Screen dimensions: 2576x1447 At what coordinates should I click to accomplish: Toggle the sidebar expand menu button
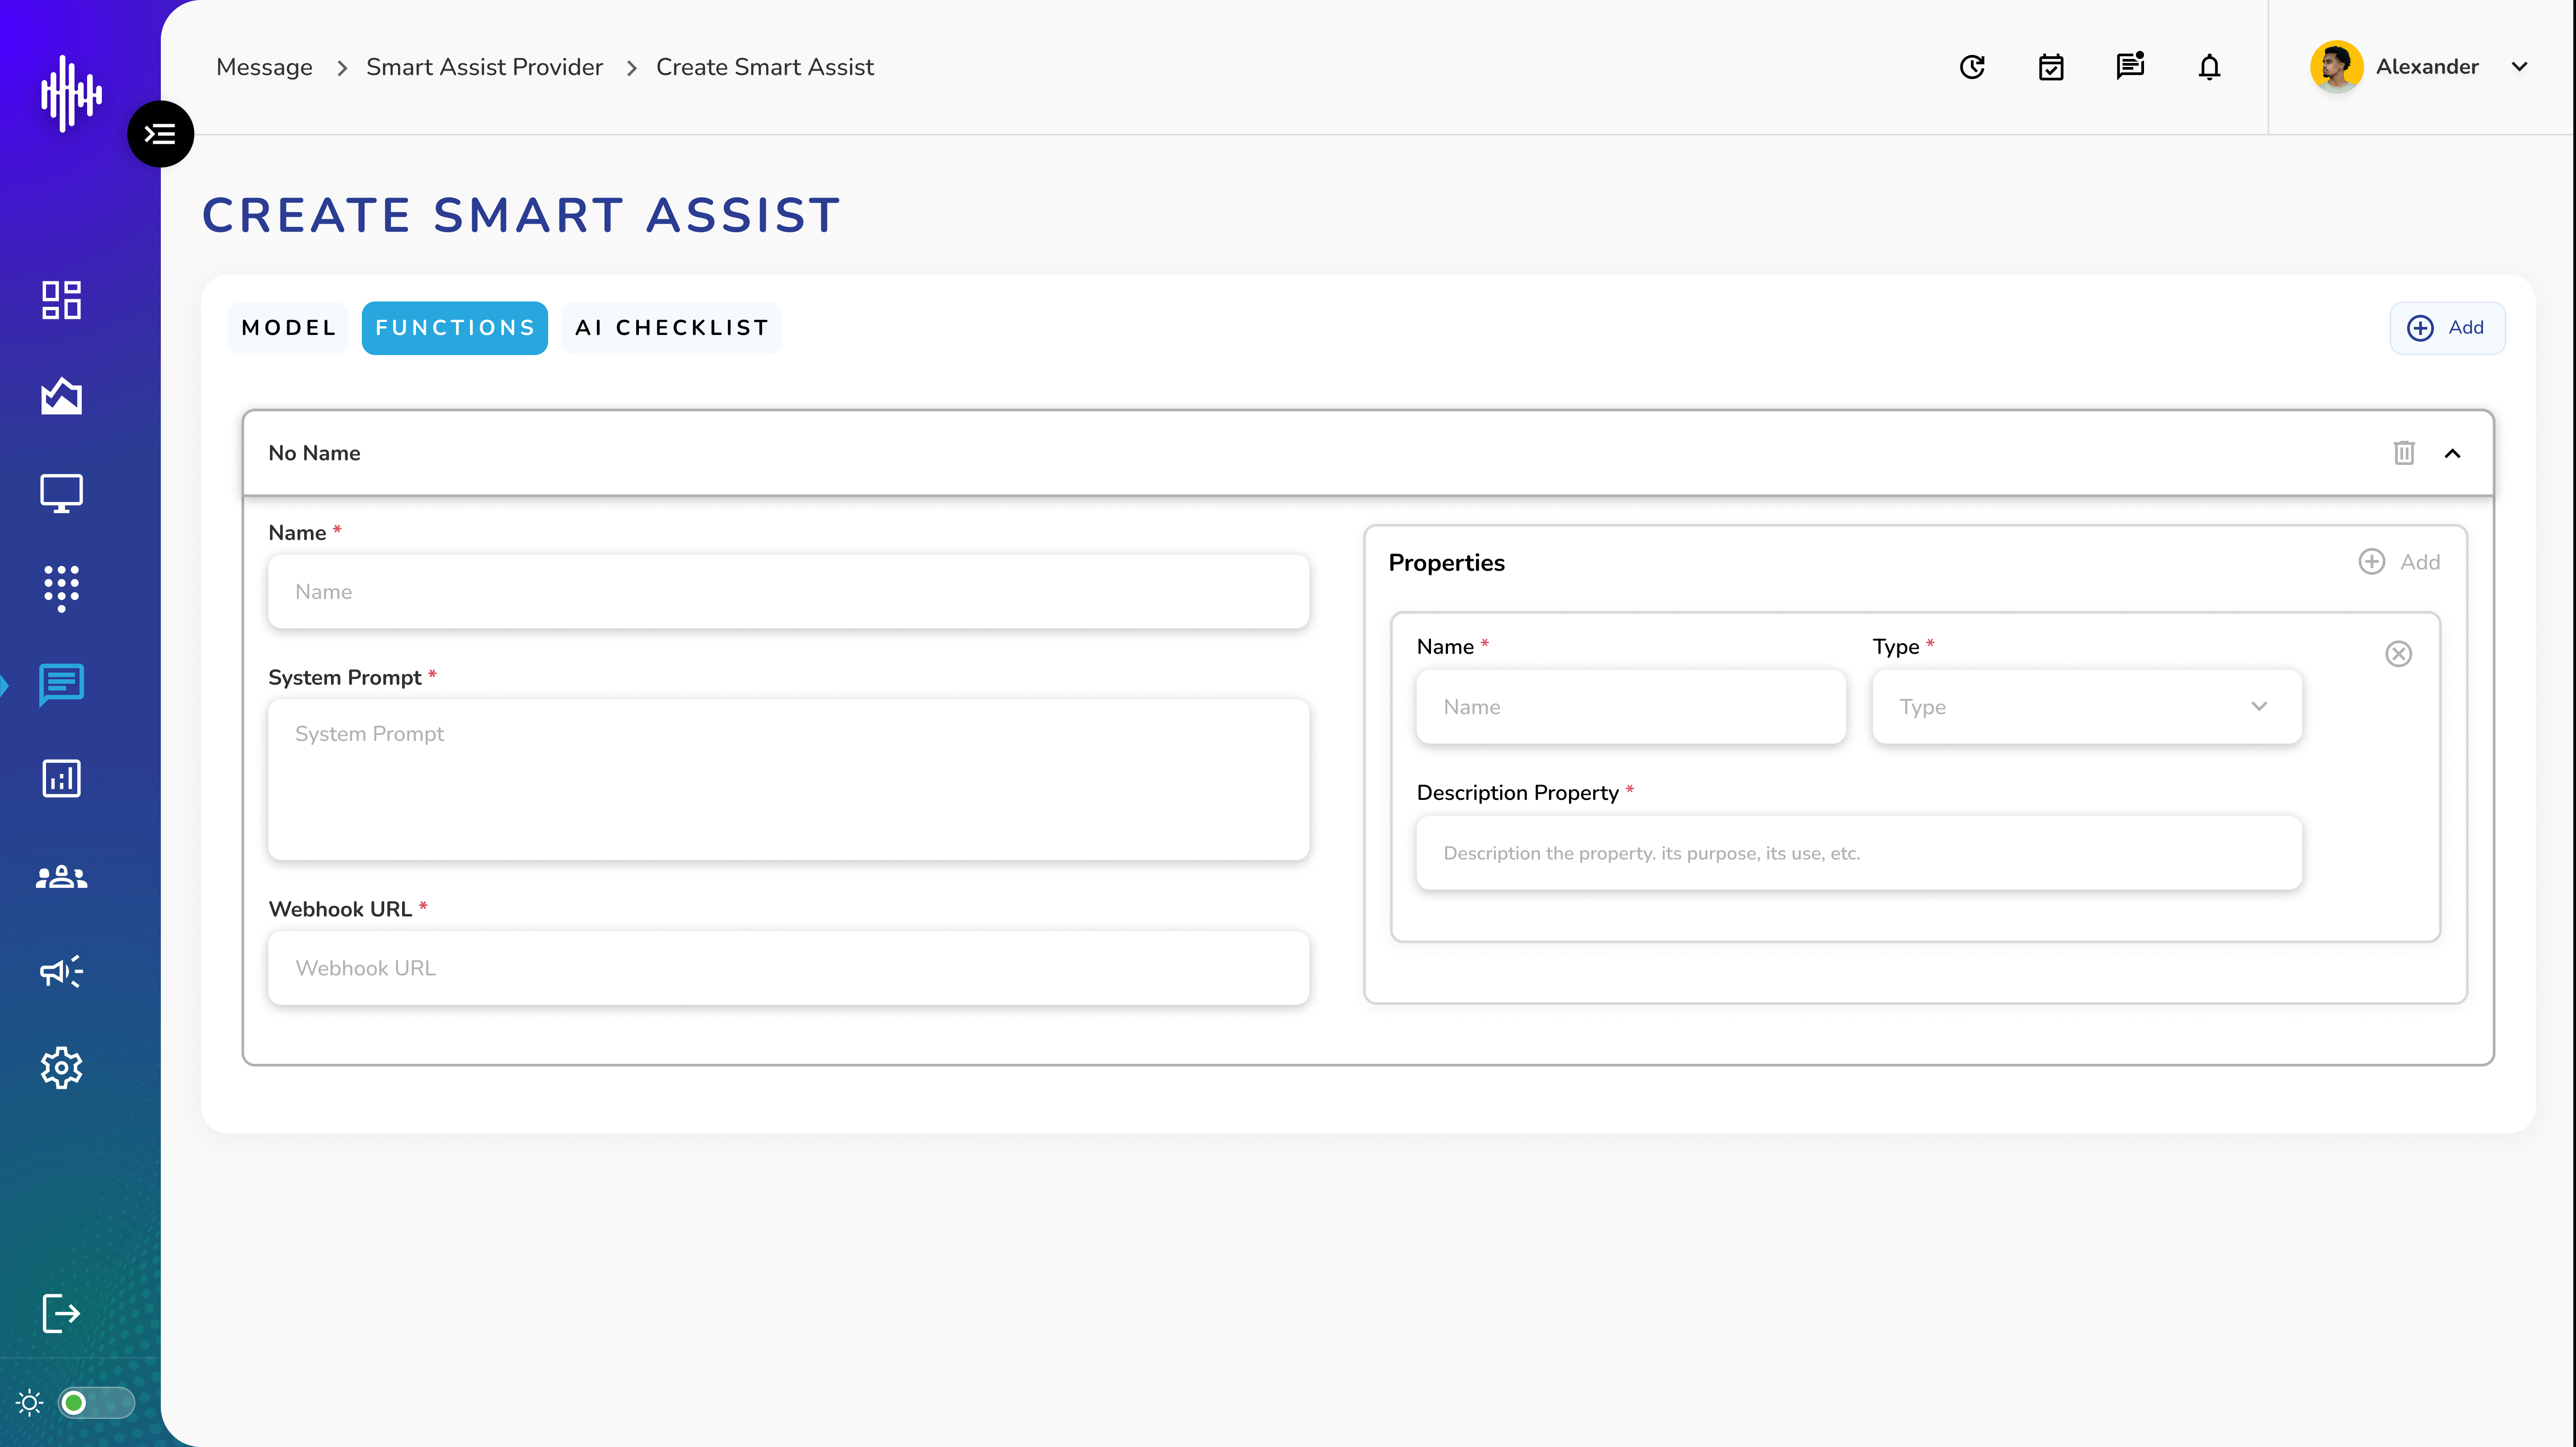(x=160, y=134)
